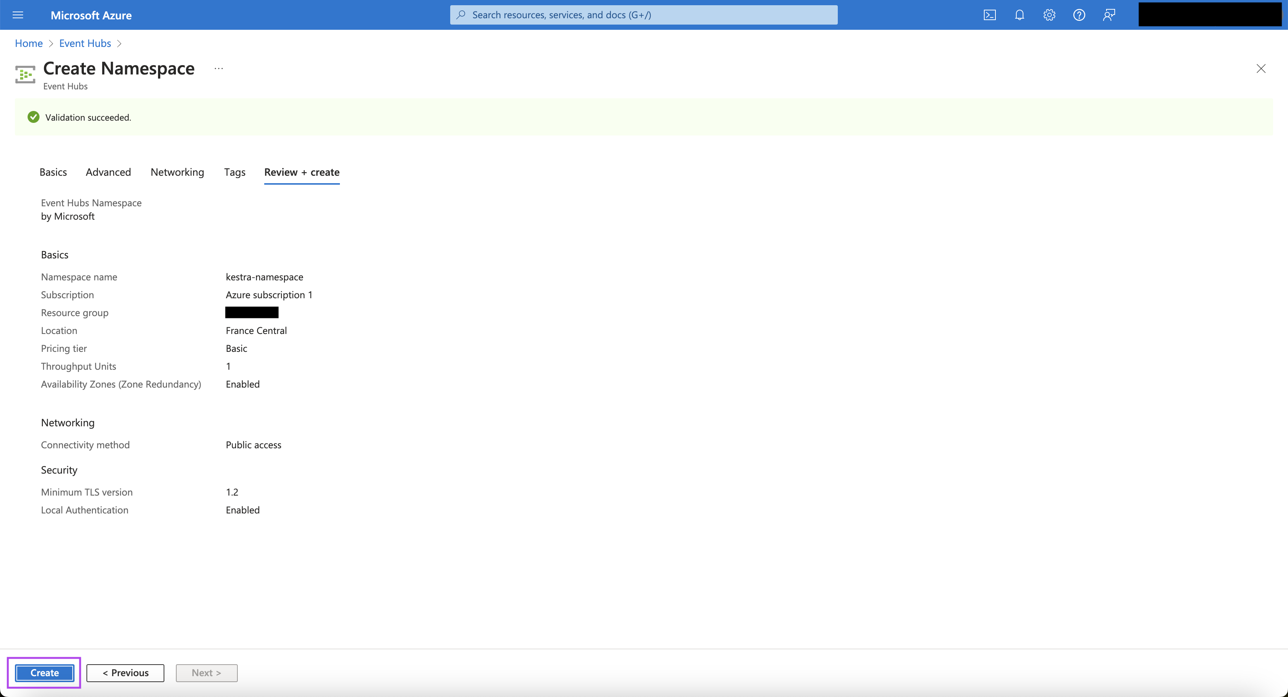Click the Create button

45,672
